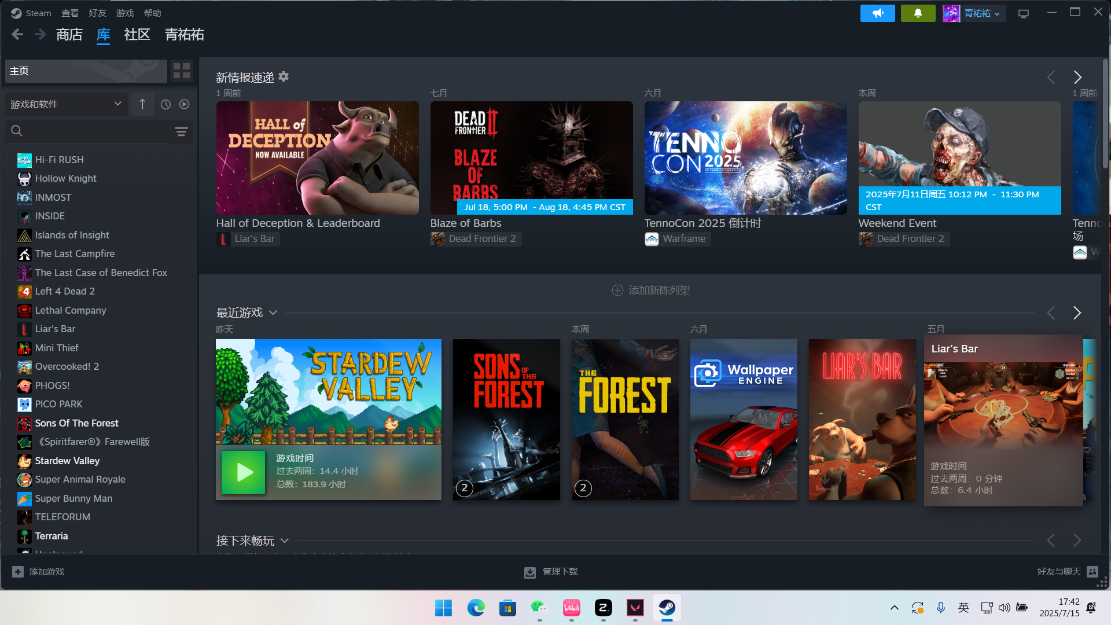Open news feed settings gear

284,76
